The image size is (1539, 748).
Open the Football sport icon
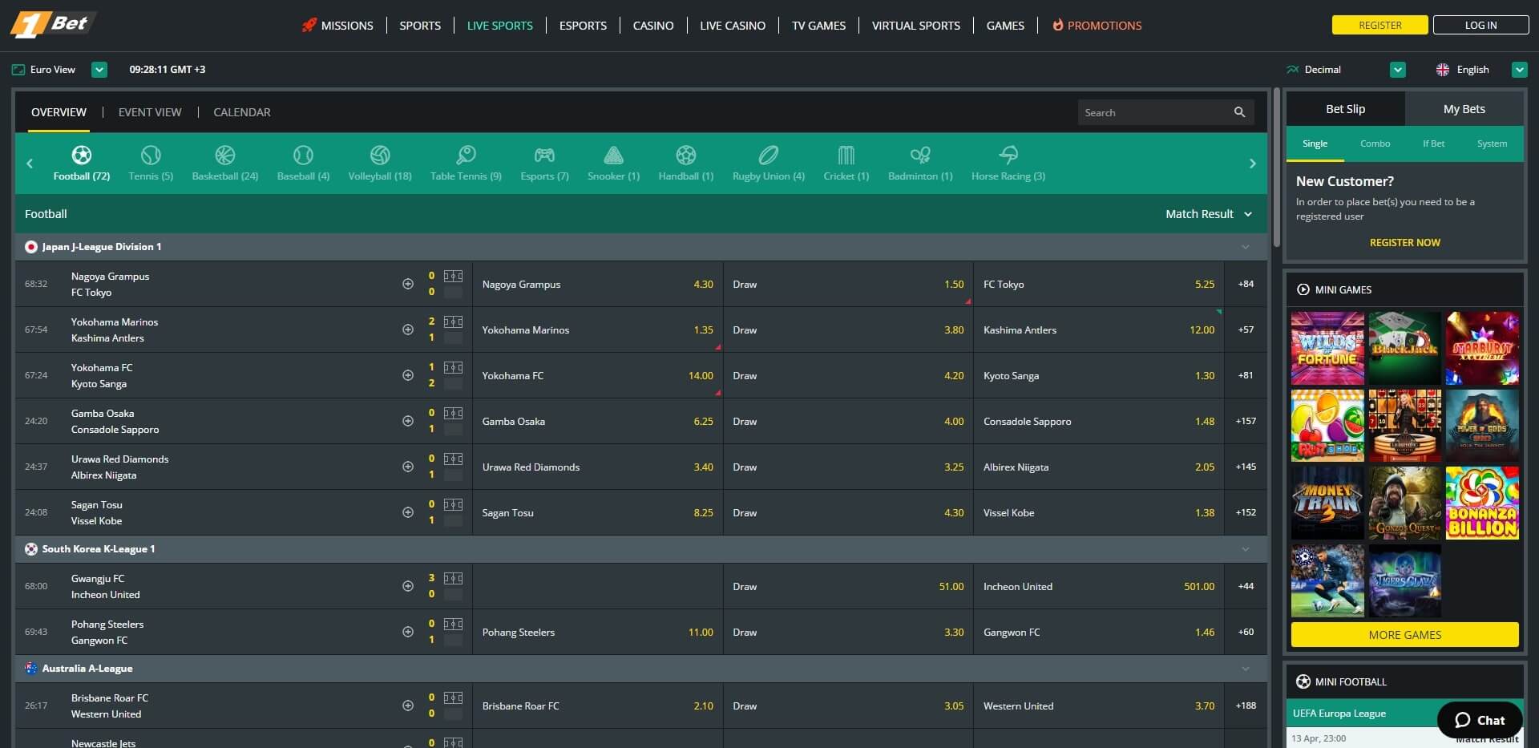pos(82,155)
